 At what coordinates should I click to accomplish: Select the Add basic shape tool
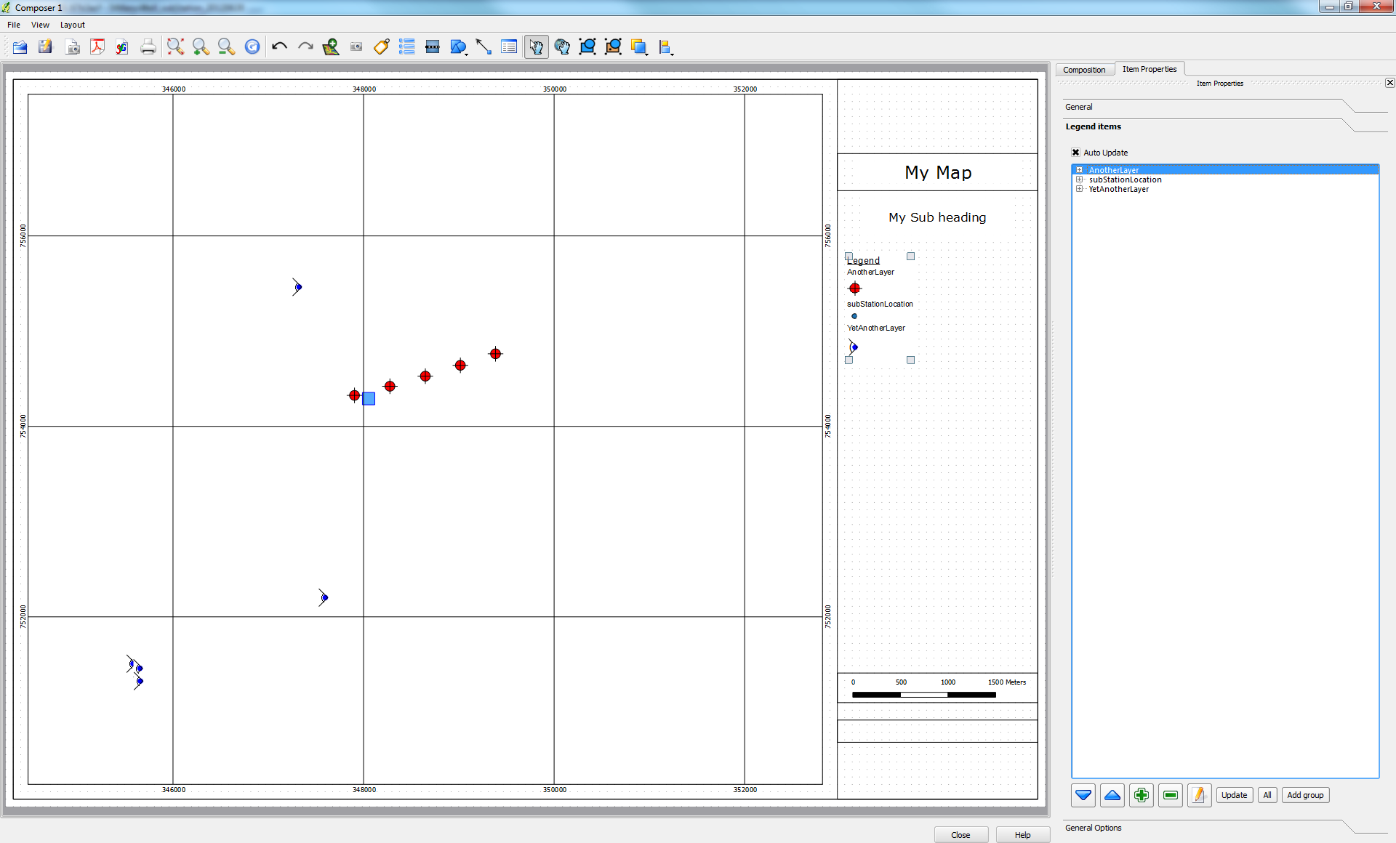tap(459, 47)
